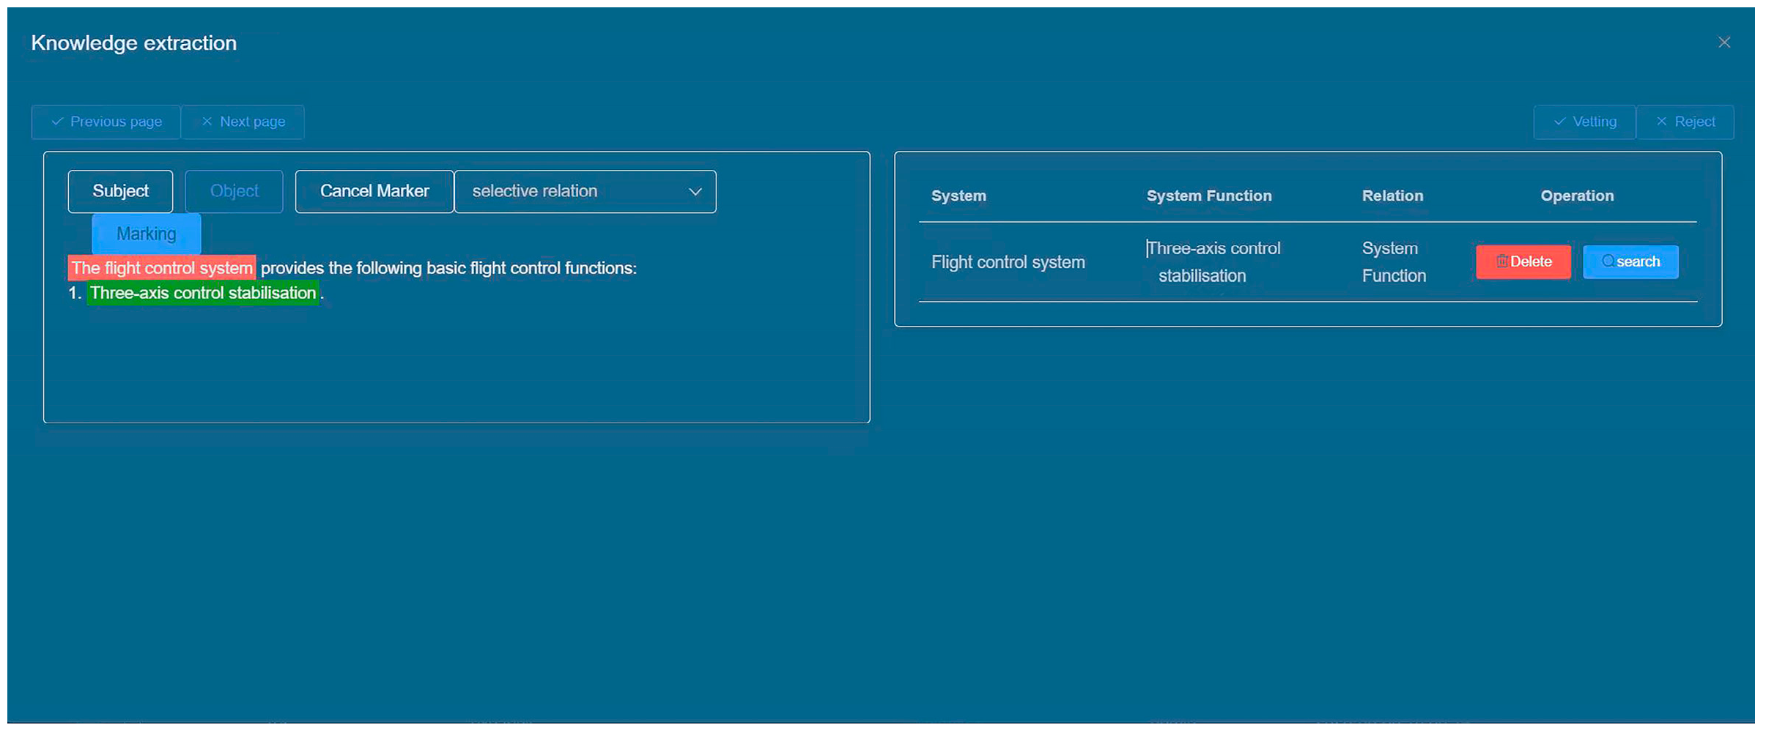Image resolution: width=1766 pixels, height=733 pixels.
Task: Click 'provides the following basic flight control functions:' text
Action: click(x=448, y=268)
